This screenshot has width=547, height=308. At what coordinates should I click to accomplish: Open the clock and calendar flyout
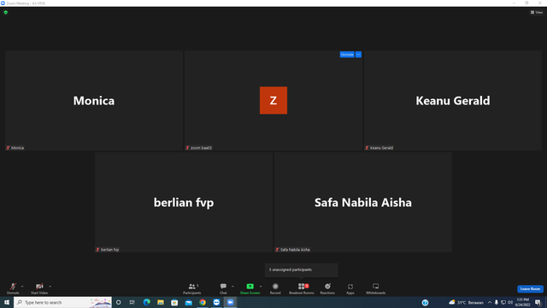tap(522, 302)
